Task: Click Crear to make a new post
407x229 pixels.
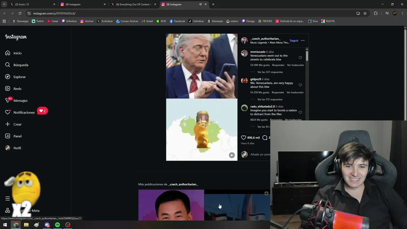Action: [x=13, y=124]
